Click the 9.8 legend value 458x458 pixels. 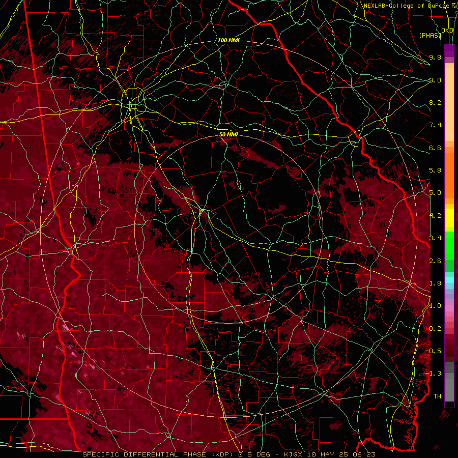click(x=435, y=57)
